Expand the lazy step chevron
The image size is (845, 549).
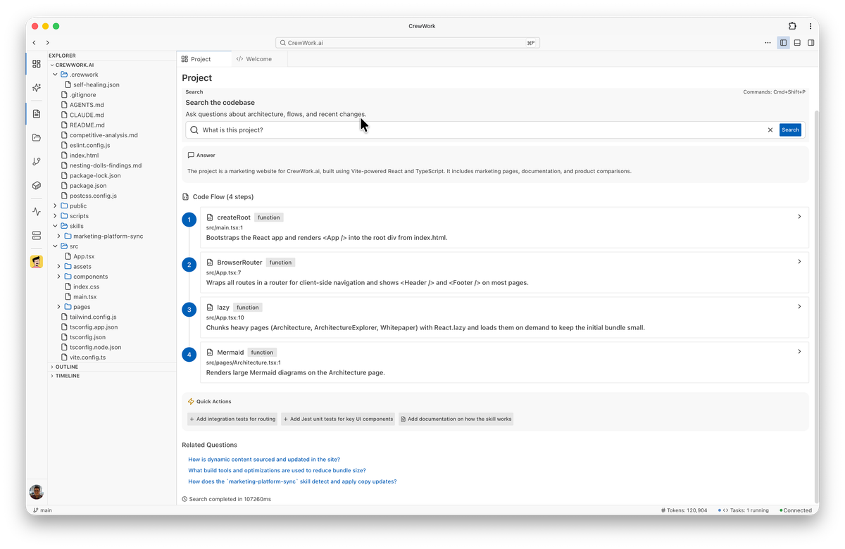[x=799, y=307]
